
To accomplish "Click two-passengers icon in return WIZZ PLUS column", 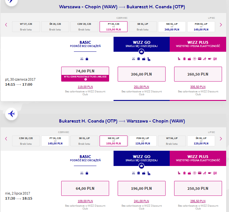I will pos(215,173).
